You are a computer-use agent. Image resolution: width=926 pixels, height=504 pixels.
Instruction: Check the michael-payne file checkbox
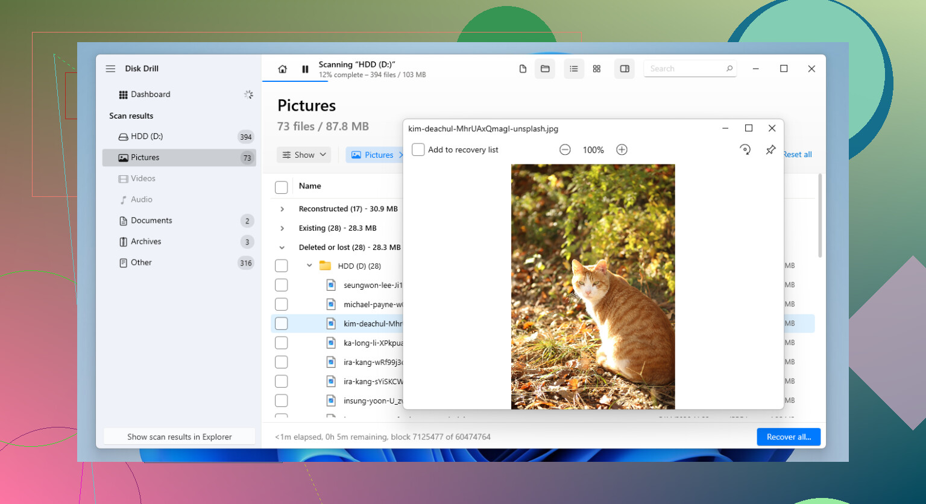(x=282, y=304)
